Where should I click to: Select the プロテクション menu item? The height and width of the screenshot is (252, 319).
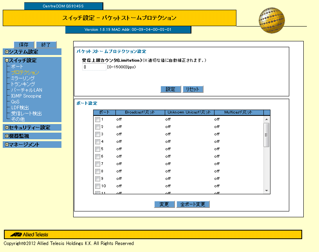click(x=25, y=73)
